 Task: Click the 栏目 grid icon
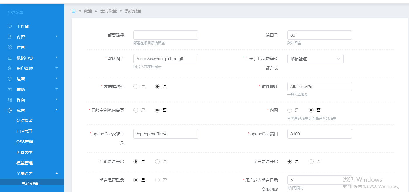(10, 47)
